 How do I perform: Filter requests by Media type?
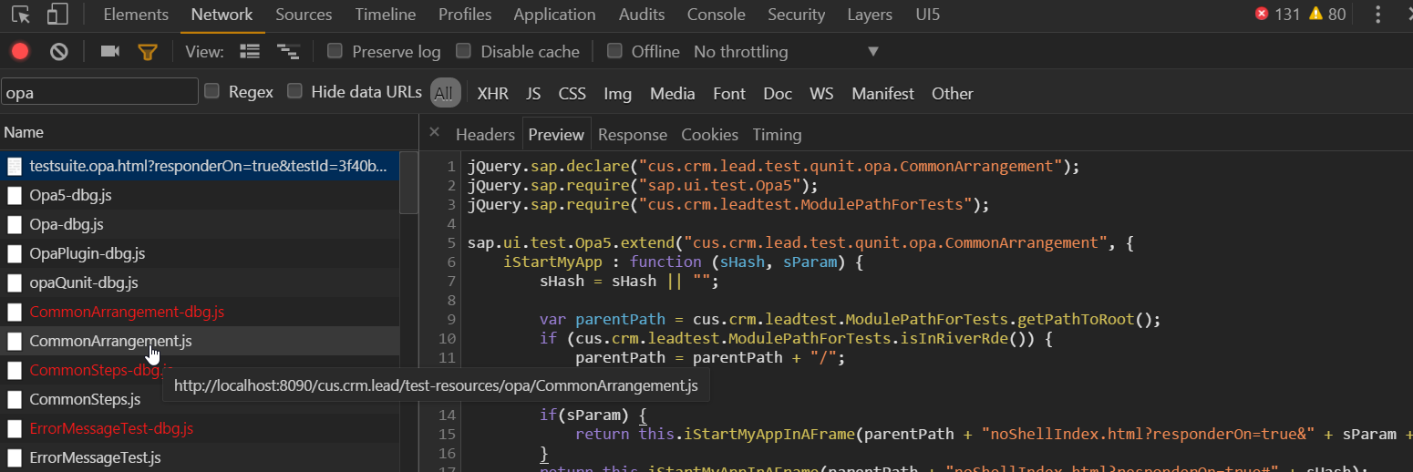[x=673, y=93]
